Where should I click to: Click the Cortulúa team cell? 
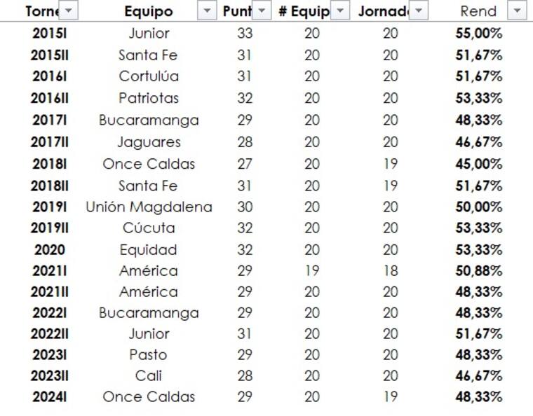click(149, 76)
